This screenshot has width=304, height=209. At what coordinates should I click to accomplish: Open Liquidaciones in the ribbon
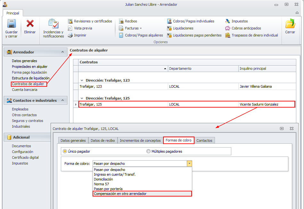[180, 28]
